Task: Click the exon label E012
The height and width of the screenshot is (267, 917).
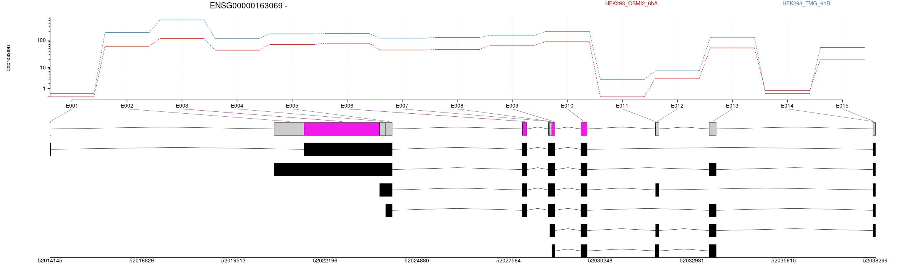Action: pyautogui.click(x=677, y=106)
